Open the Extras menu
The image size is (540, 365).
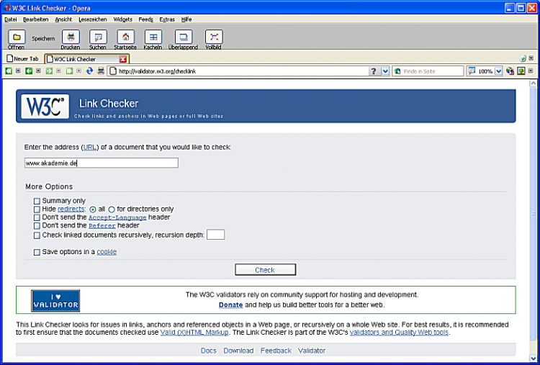tap(166, 19)
